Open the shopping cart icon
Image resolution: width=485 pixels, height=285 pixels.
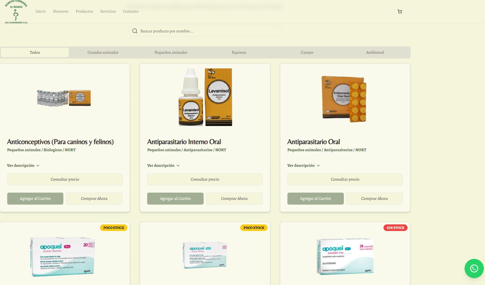click(399, 11)
